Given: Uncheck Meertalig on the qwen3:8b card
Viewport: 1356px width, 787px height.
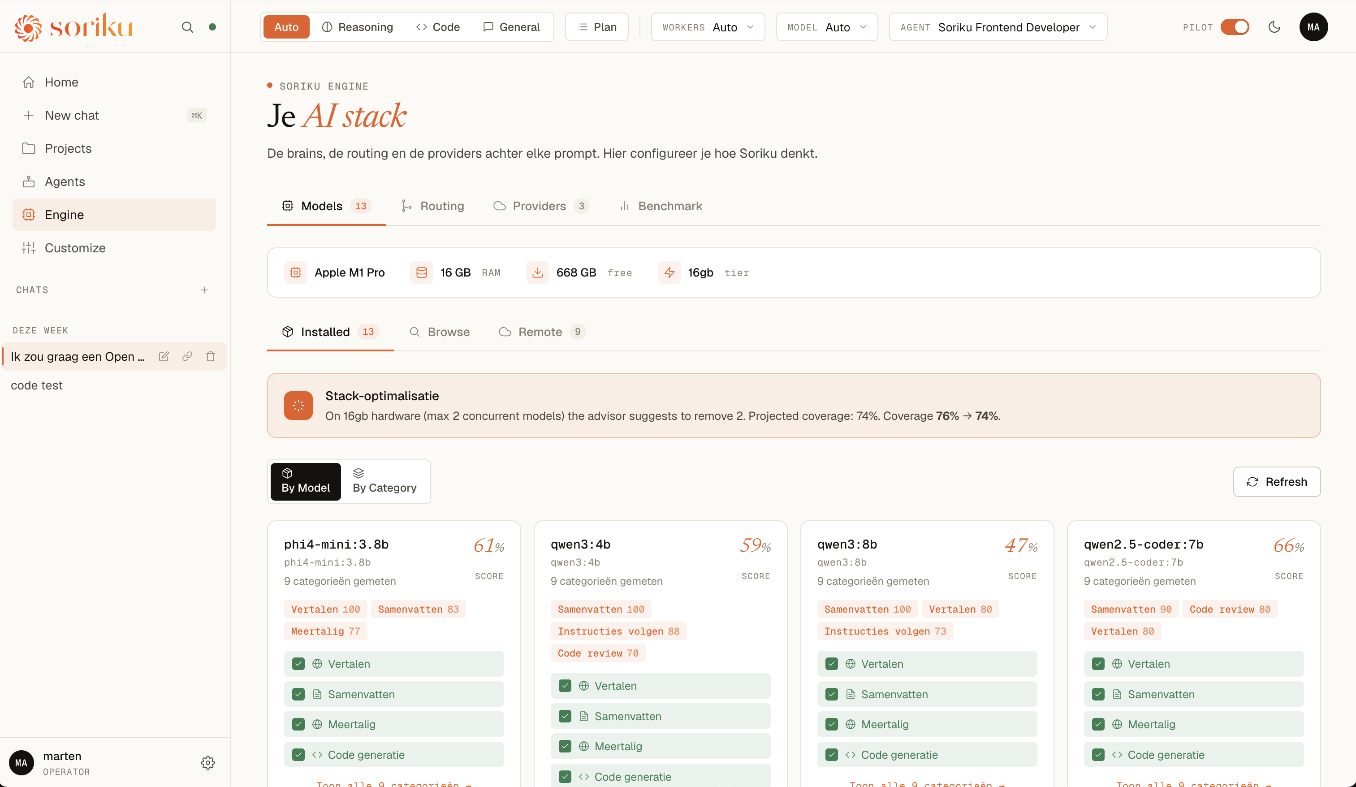Looking at the screenshot, I should 832,724.
